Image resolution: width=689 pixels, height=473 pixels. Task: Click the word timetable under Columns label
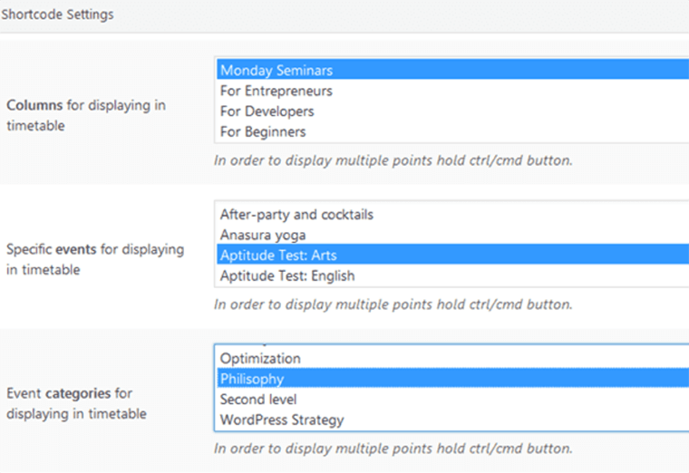[35, 126]
